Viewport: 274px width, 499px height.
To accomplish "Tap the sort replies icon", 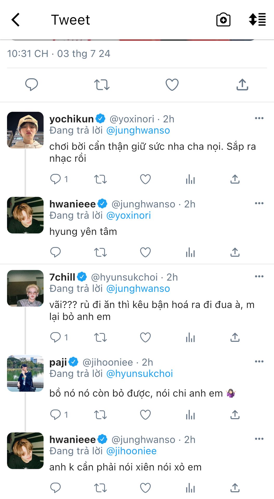I will click(257, 20).
